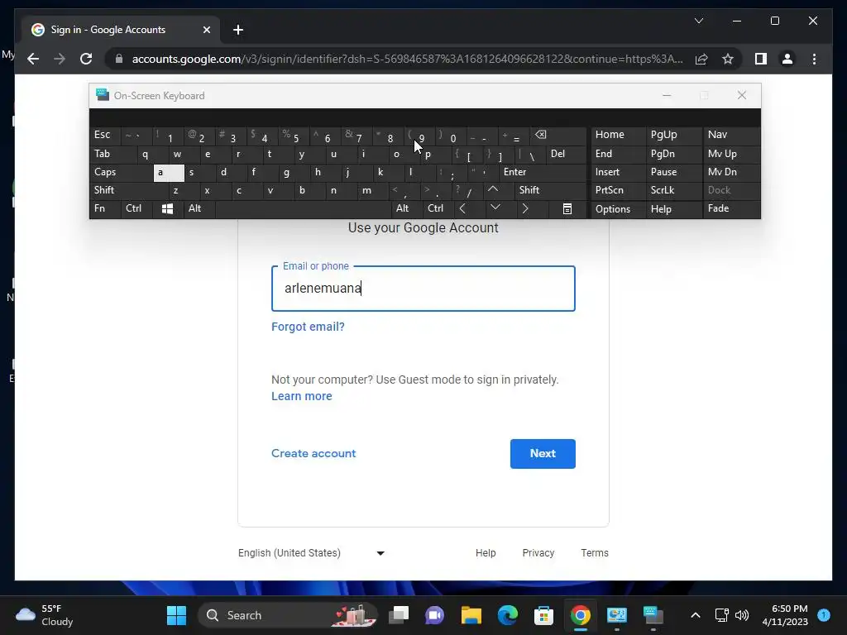Image resolution: width=847 pixels, height=635 pixels.
Task: Open Task View from taskbar
Action: [399, 615]
